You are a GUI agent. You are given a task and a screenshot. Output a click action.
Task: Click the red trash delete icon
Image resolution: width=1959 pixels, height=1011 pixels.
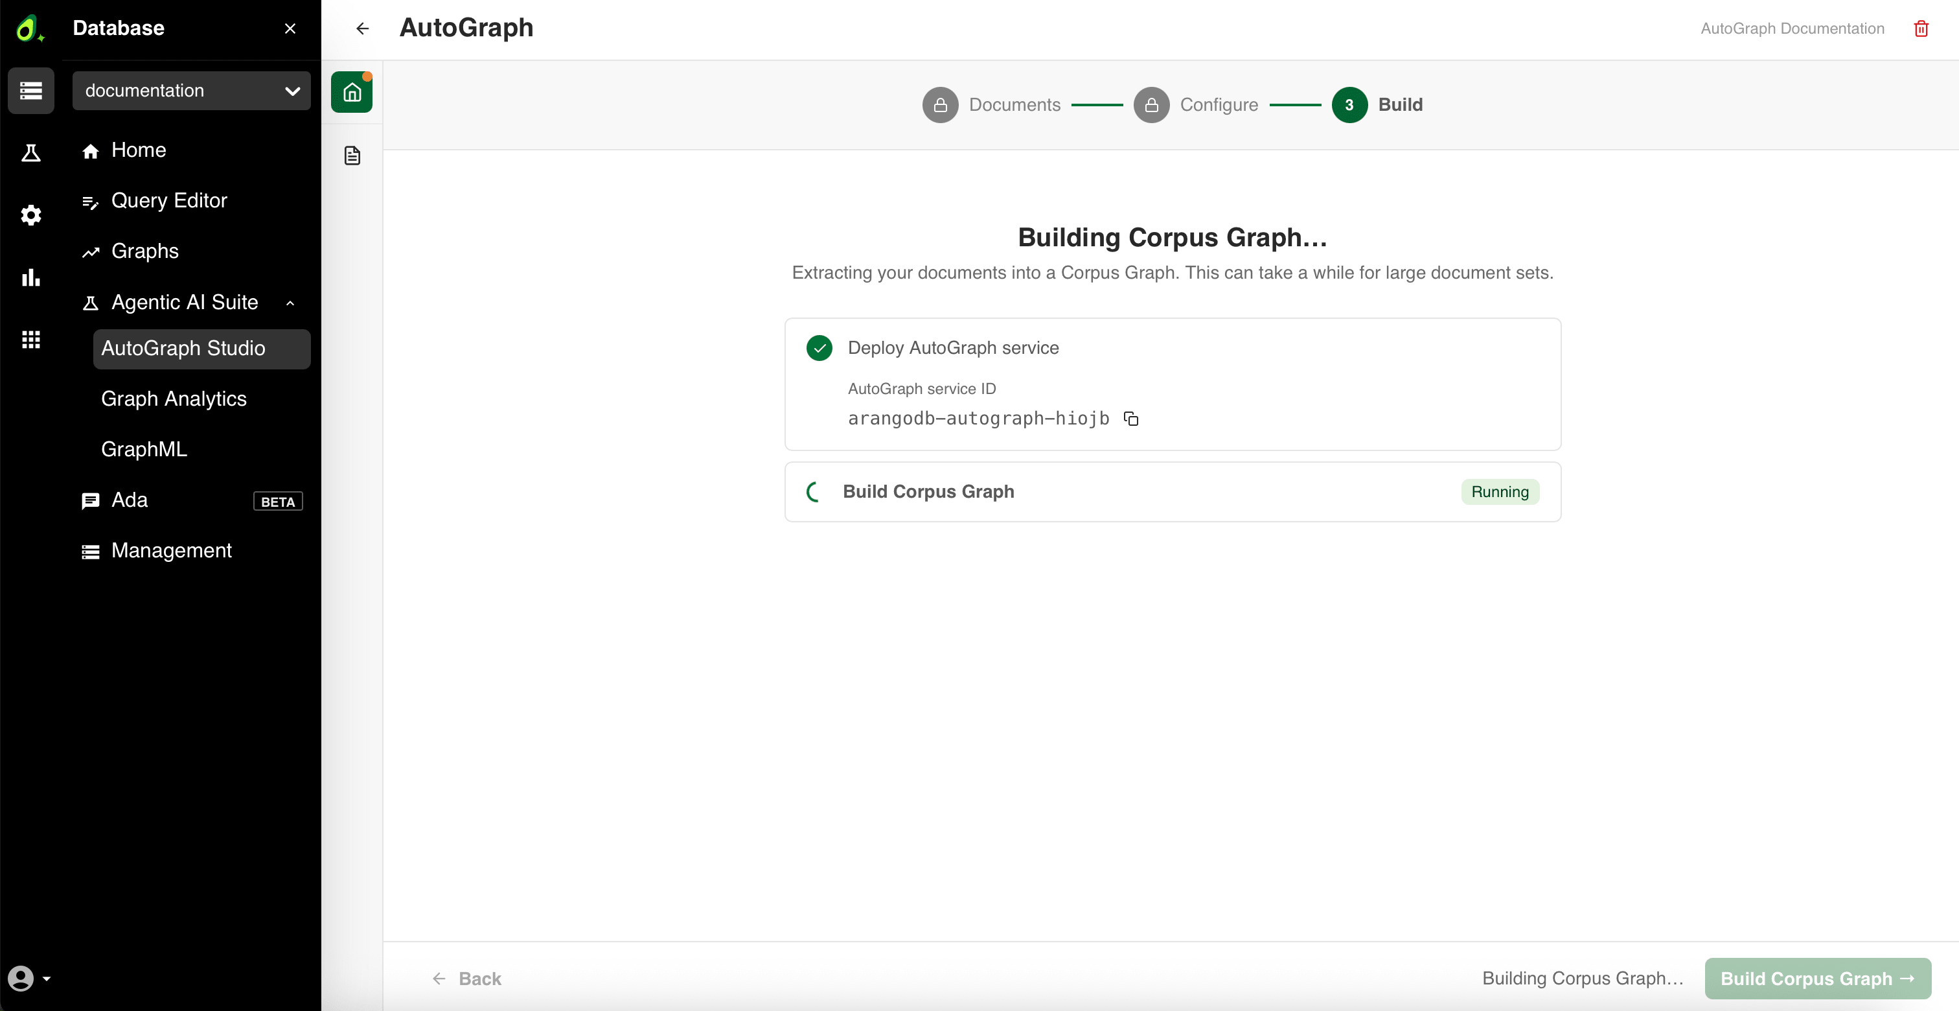1921,29
